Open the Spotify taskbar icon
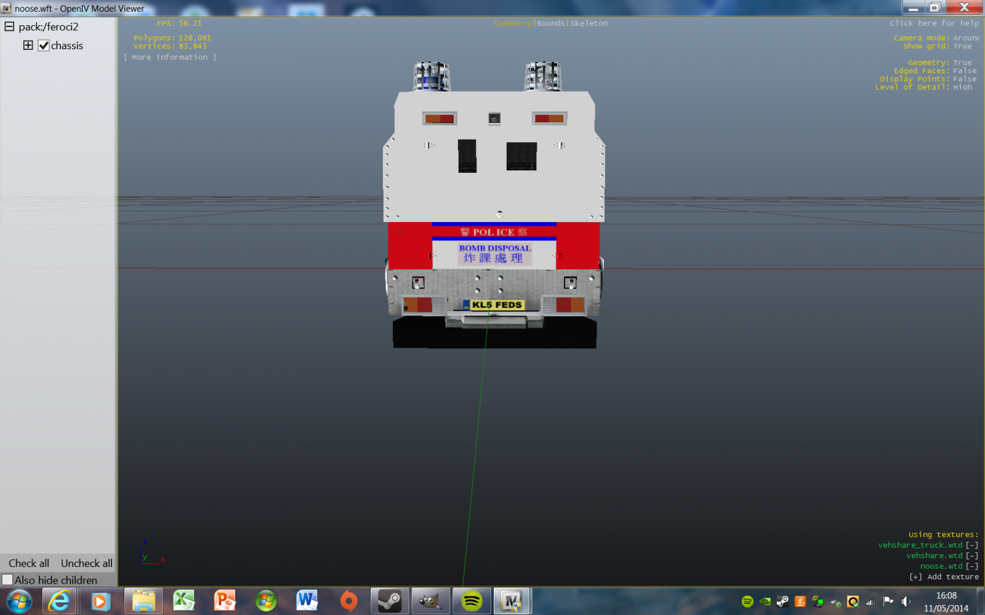Viewport: 985px width, 615px height. (x=472, y=601)
